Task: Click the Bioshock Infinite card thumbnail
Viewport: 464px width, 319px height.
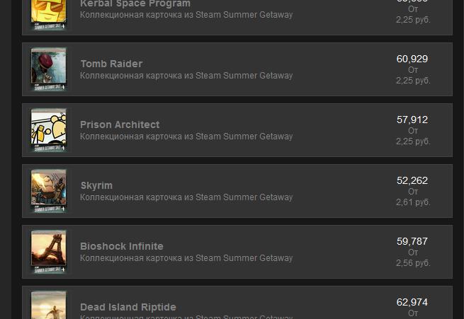Action: click(49, 252)
